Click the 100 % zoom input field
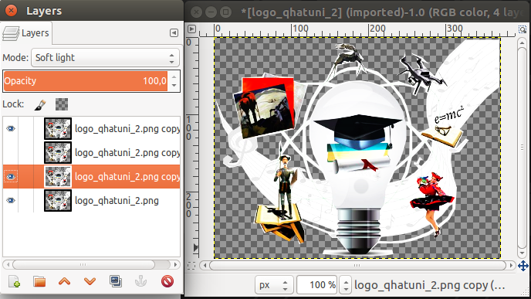531x299 pixels. (x=317, y=285)
